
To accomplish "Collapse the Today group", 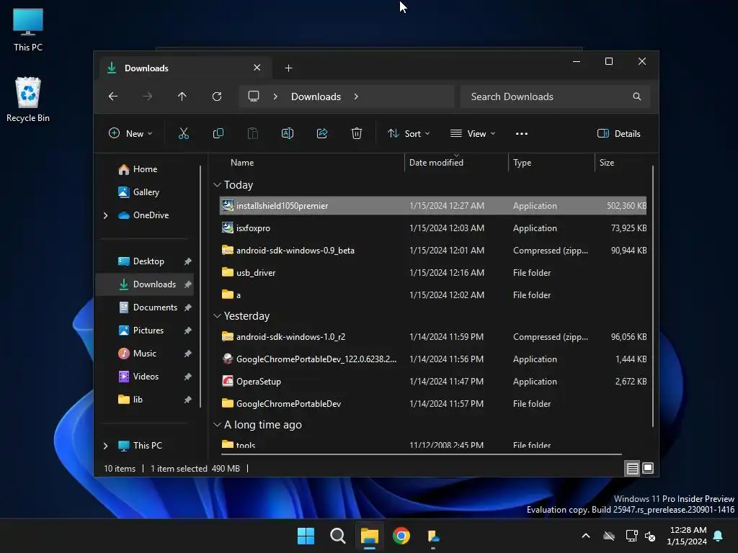I will (217, 185).
